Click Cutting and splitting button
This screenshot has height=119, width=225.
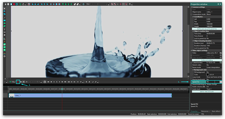(207, 60)
